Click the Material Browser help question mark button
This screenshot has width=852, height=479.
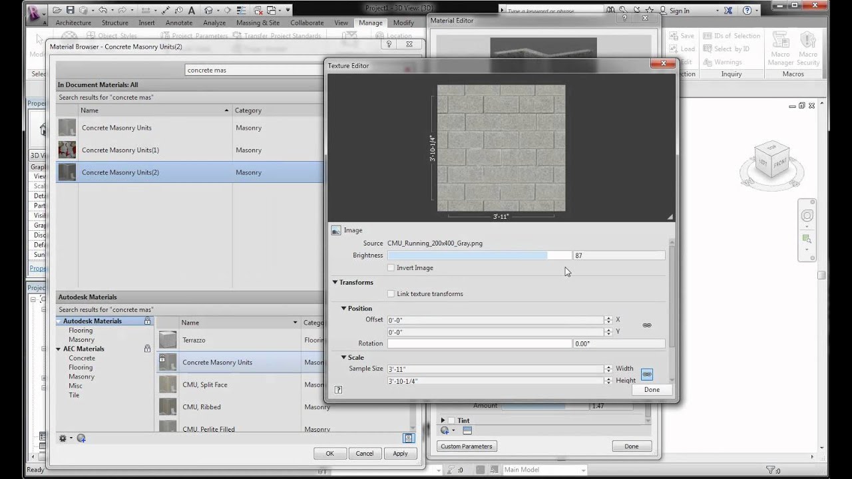(390, 44)
